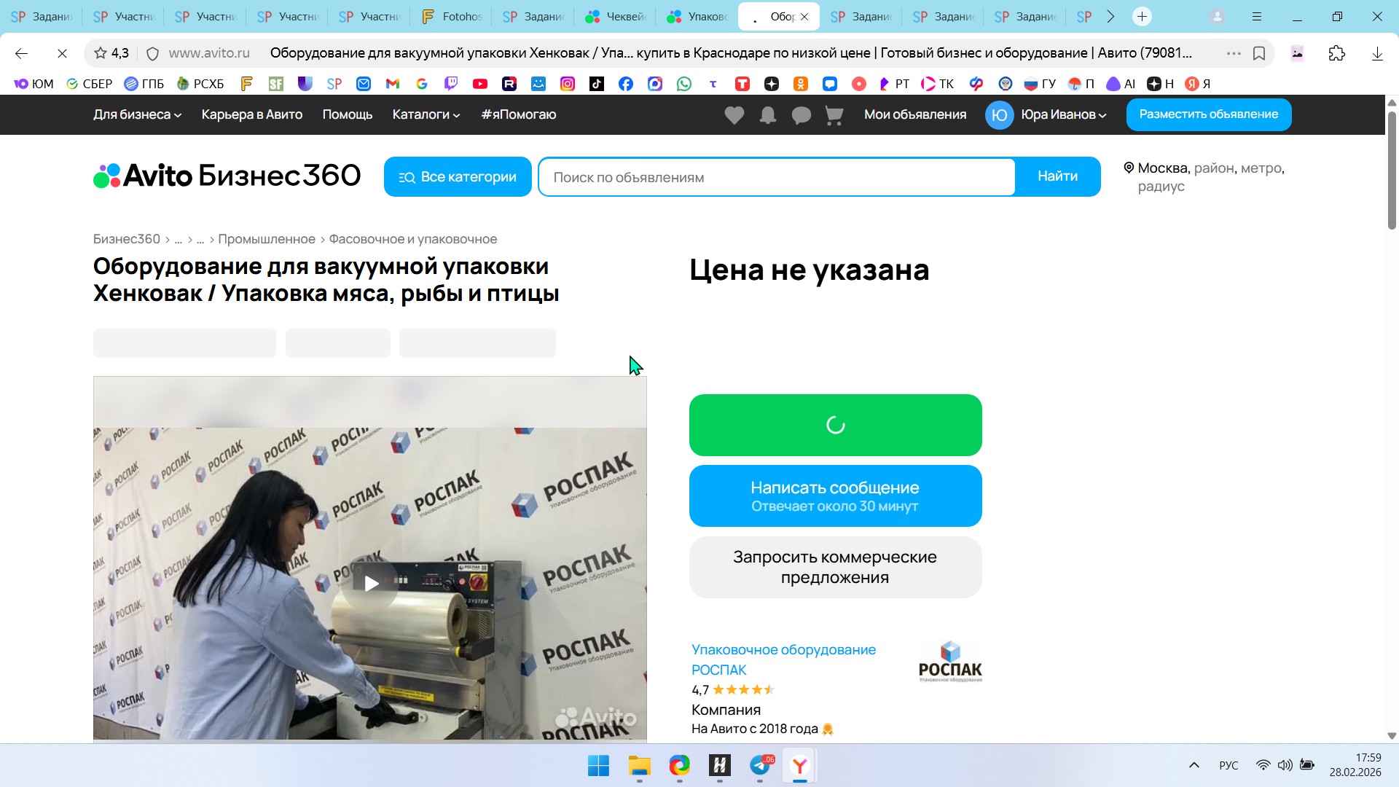Click the Поиск по объявлениям search field
This screenshot has height=787, width=1399.
point(776,177)
